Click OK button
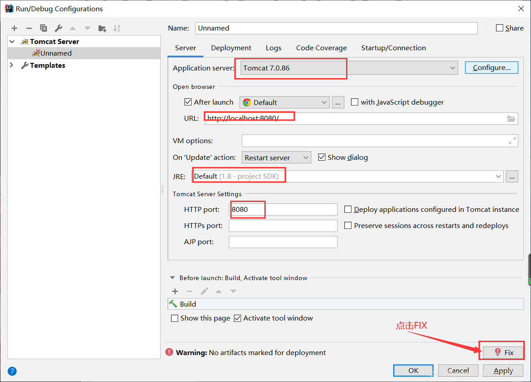 tap(413, 370)
